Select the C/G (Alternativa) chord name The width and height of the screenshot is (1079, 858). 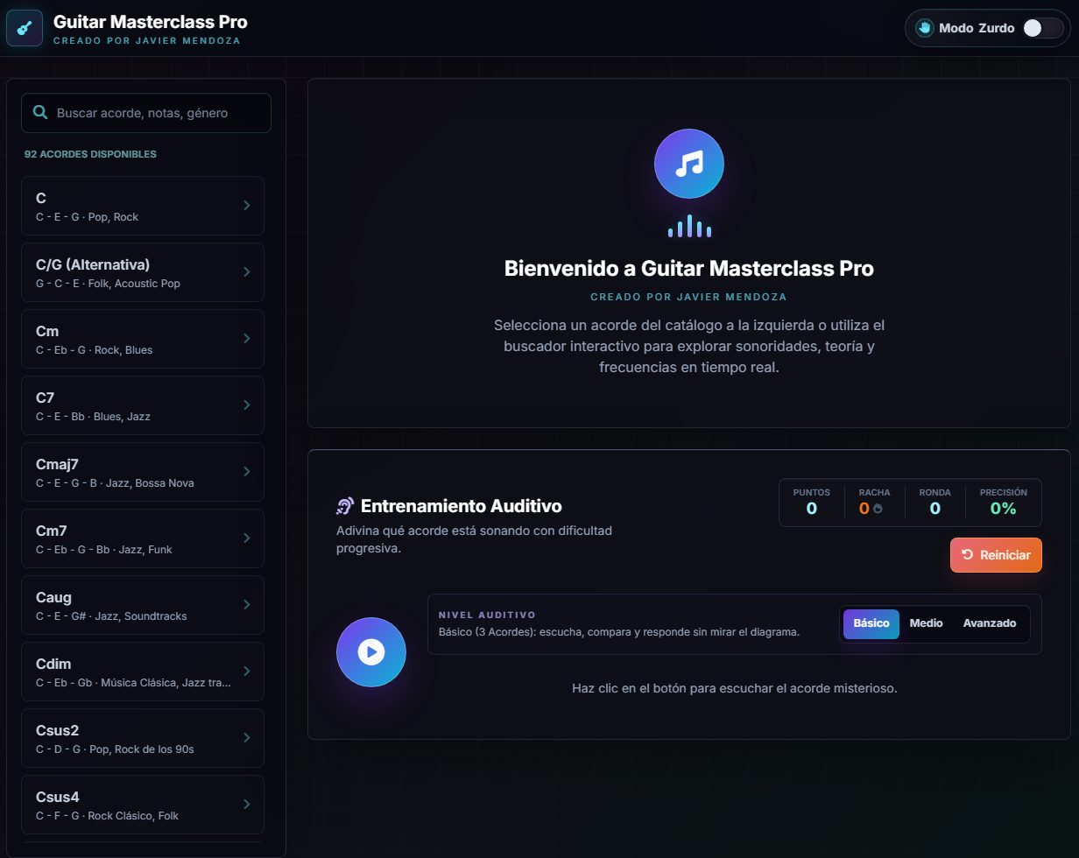tap(93, 264)
